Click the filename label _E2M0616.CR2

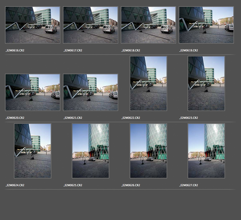(x=15, y=51)
